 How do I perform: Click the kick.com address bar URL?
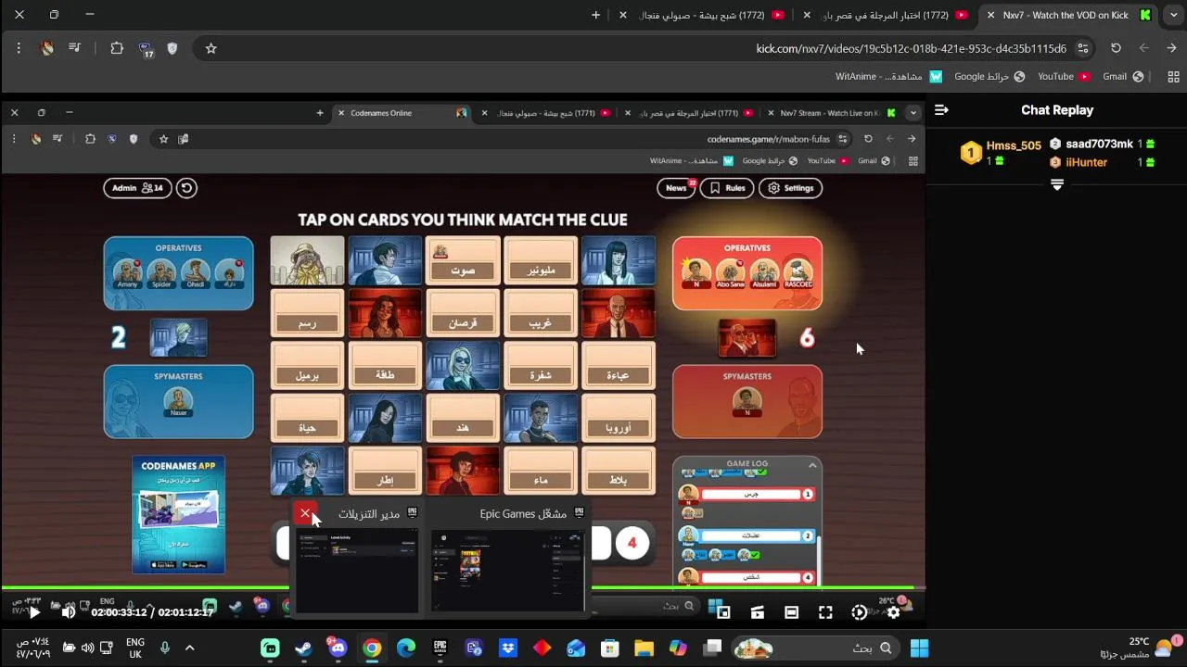click(x=911, y=48)
